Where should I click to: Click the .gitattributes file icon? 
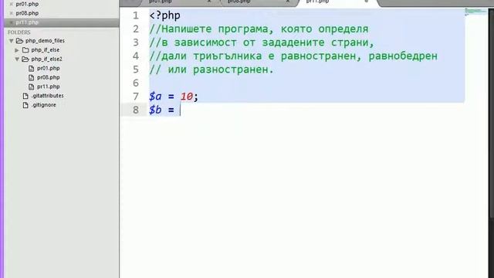click(25, 96)
